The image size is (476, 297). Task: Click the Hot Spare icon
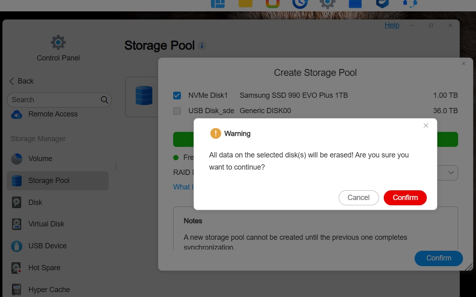[x=17, y=268]
